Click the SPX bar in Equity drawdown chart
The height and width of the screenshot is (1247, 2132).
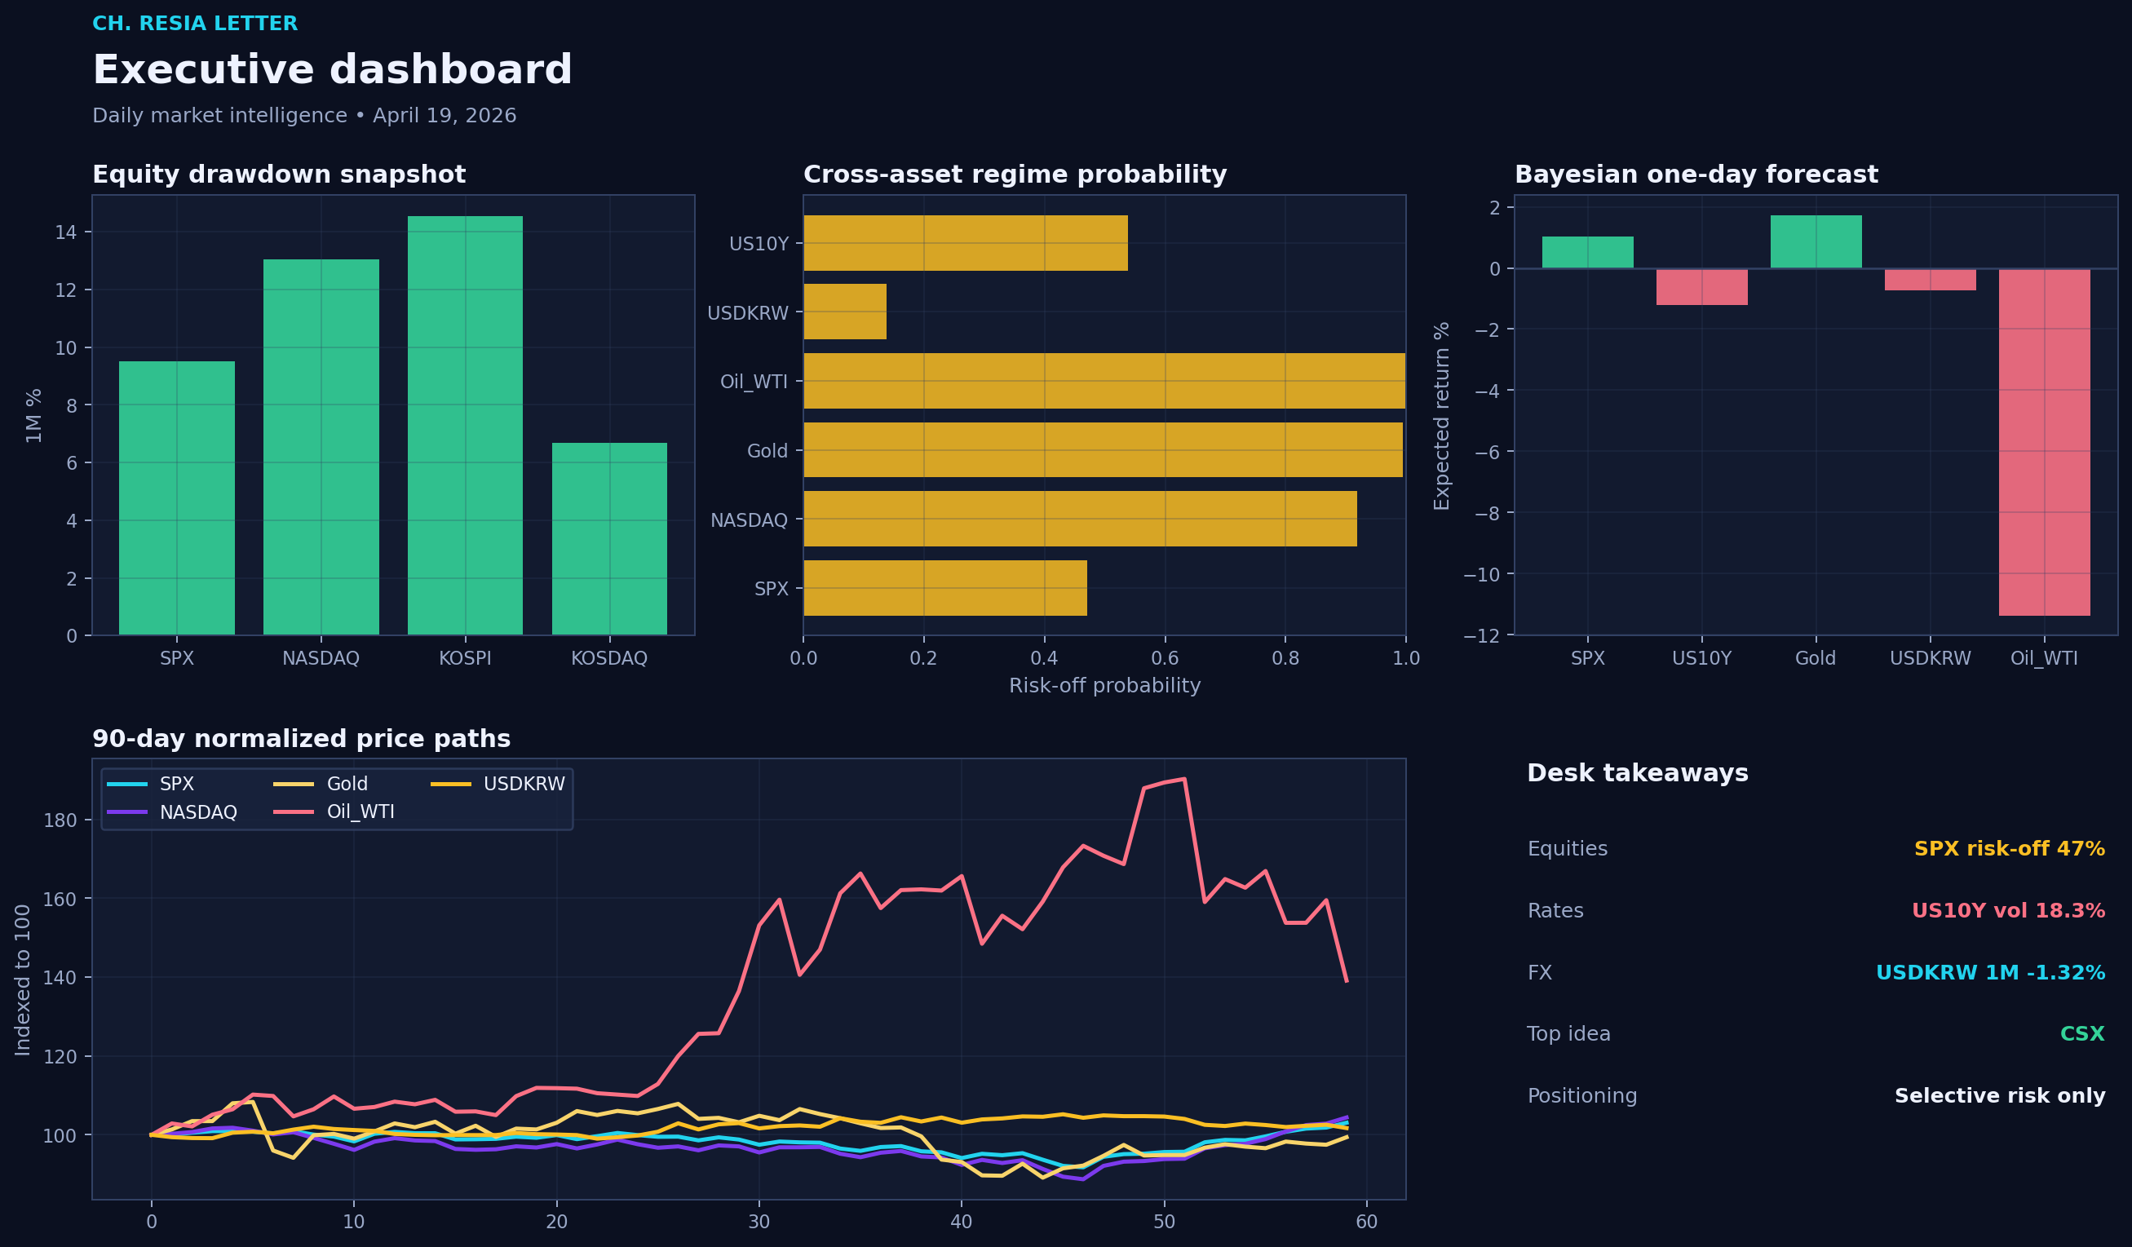pyautogui.click(x=177, y=498)
